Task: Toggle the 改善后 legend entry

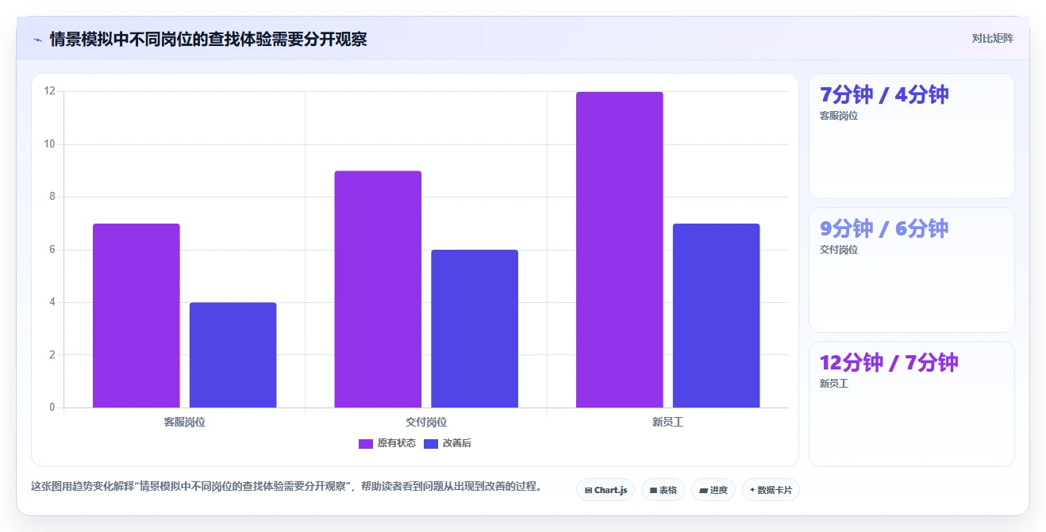Action: tap(448, 443)
